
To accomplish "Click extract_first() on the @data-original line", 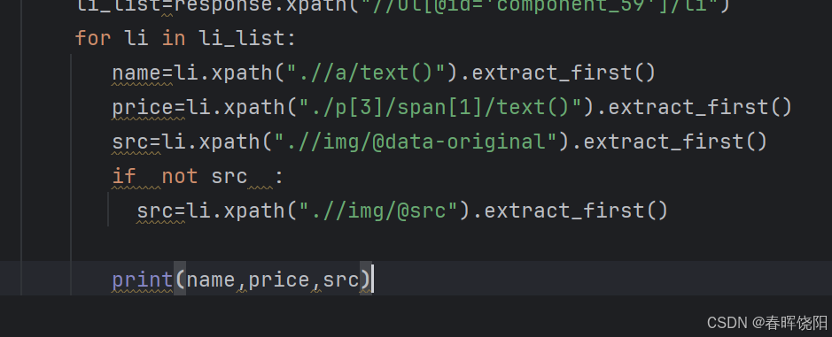I will pyautogui.click(x=675, y=142).
